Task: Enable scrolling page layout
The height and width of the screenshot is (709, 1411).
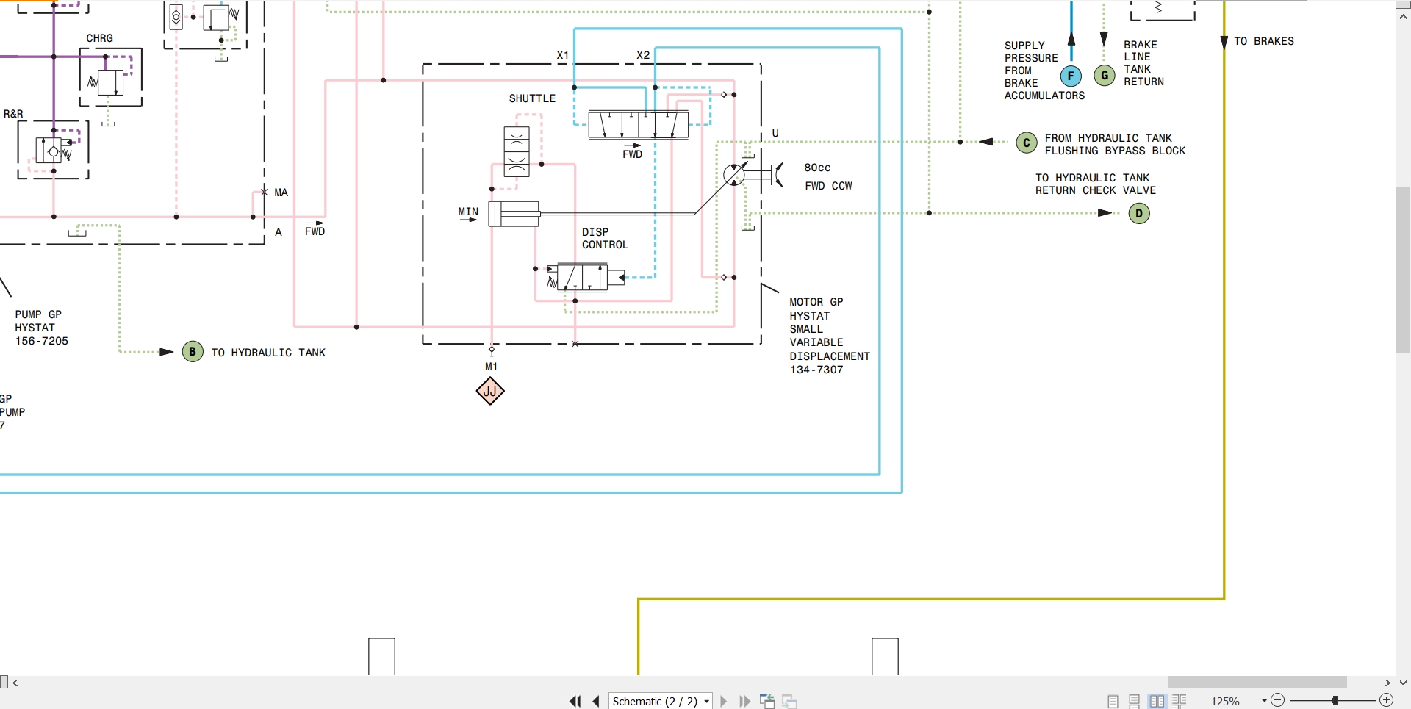Action: (1135, 701)
